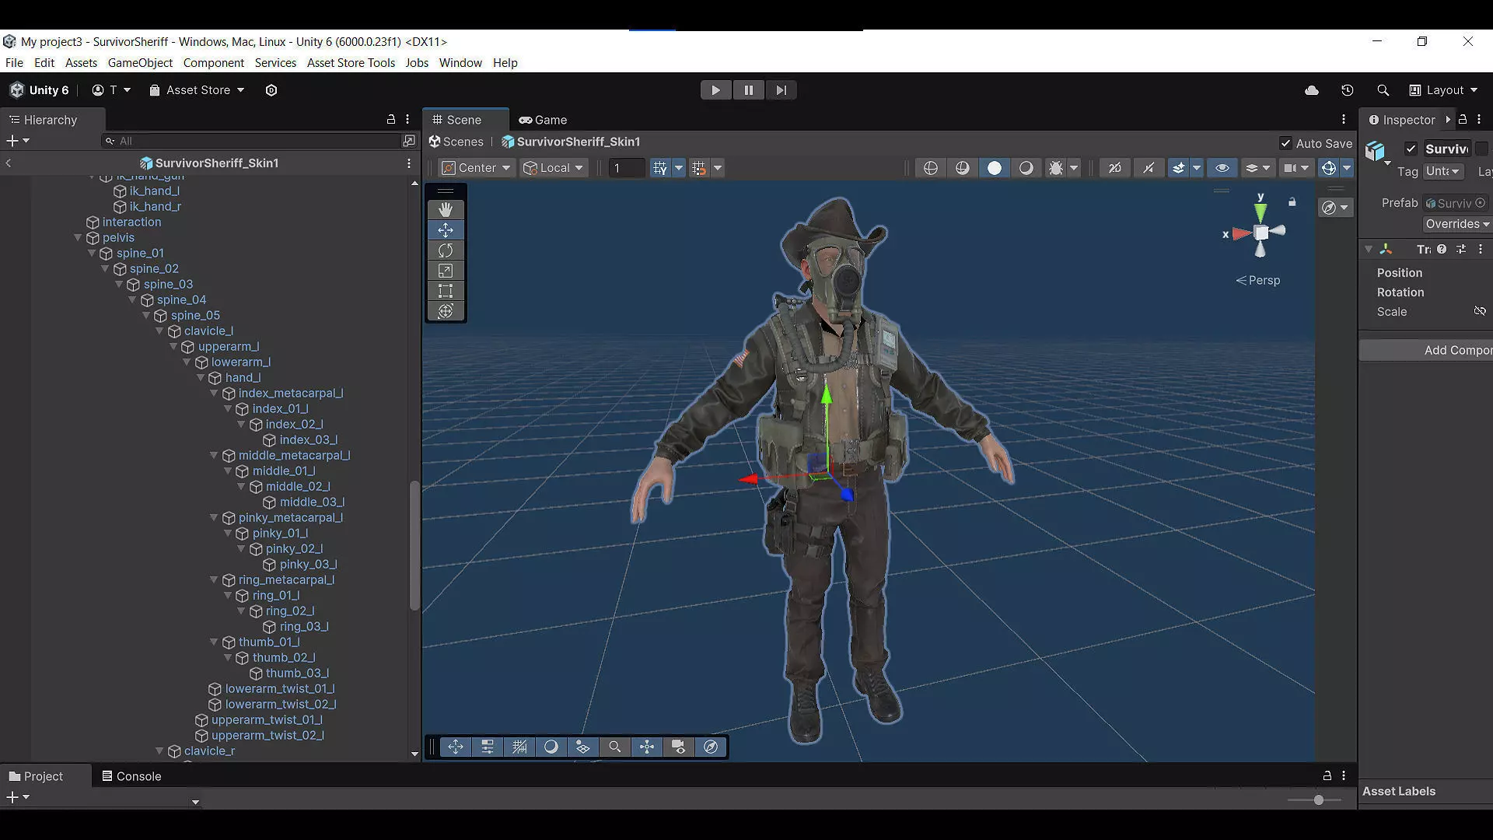1493x840 pixels.
Task: Go back using hierarchy prefab arrow
Action: [x=9, y=163]
